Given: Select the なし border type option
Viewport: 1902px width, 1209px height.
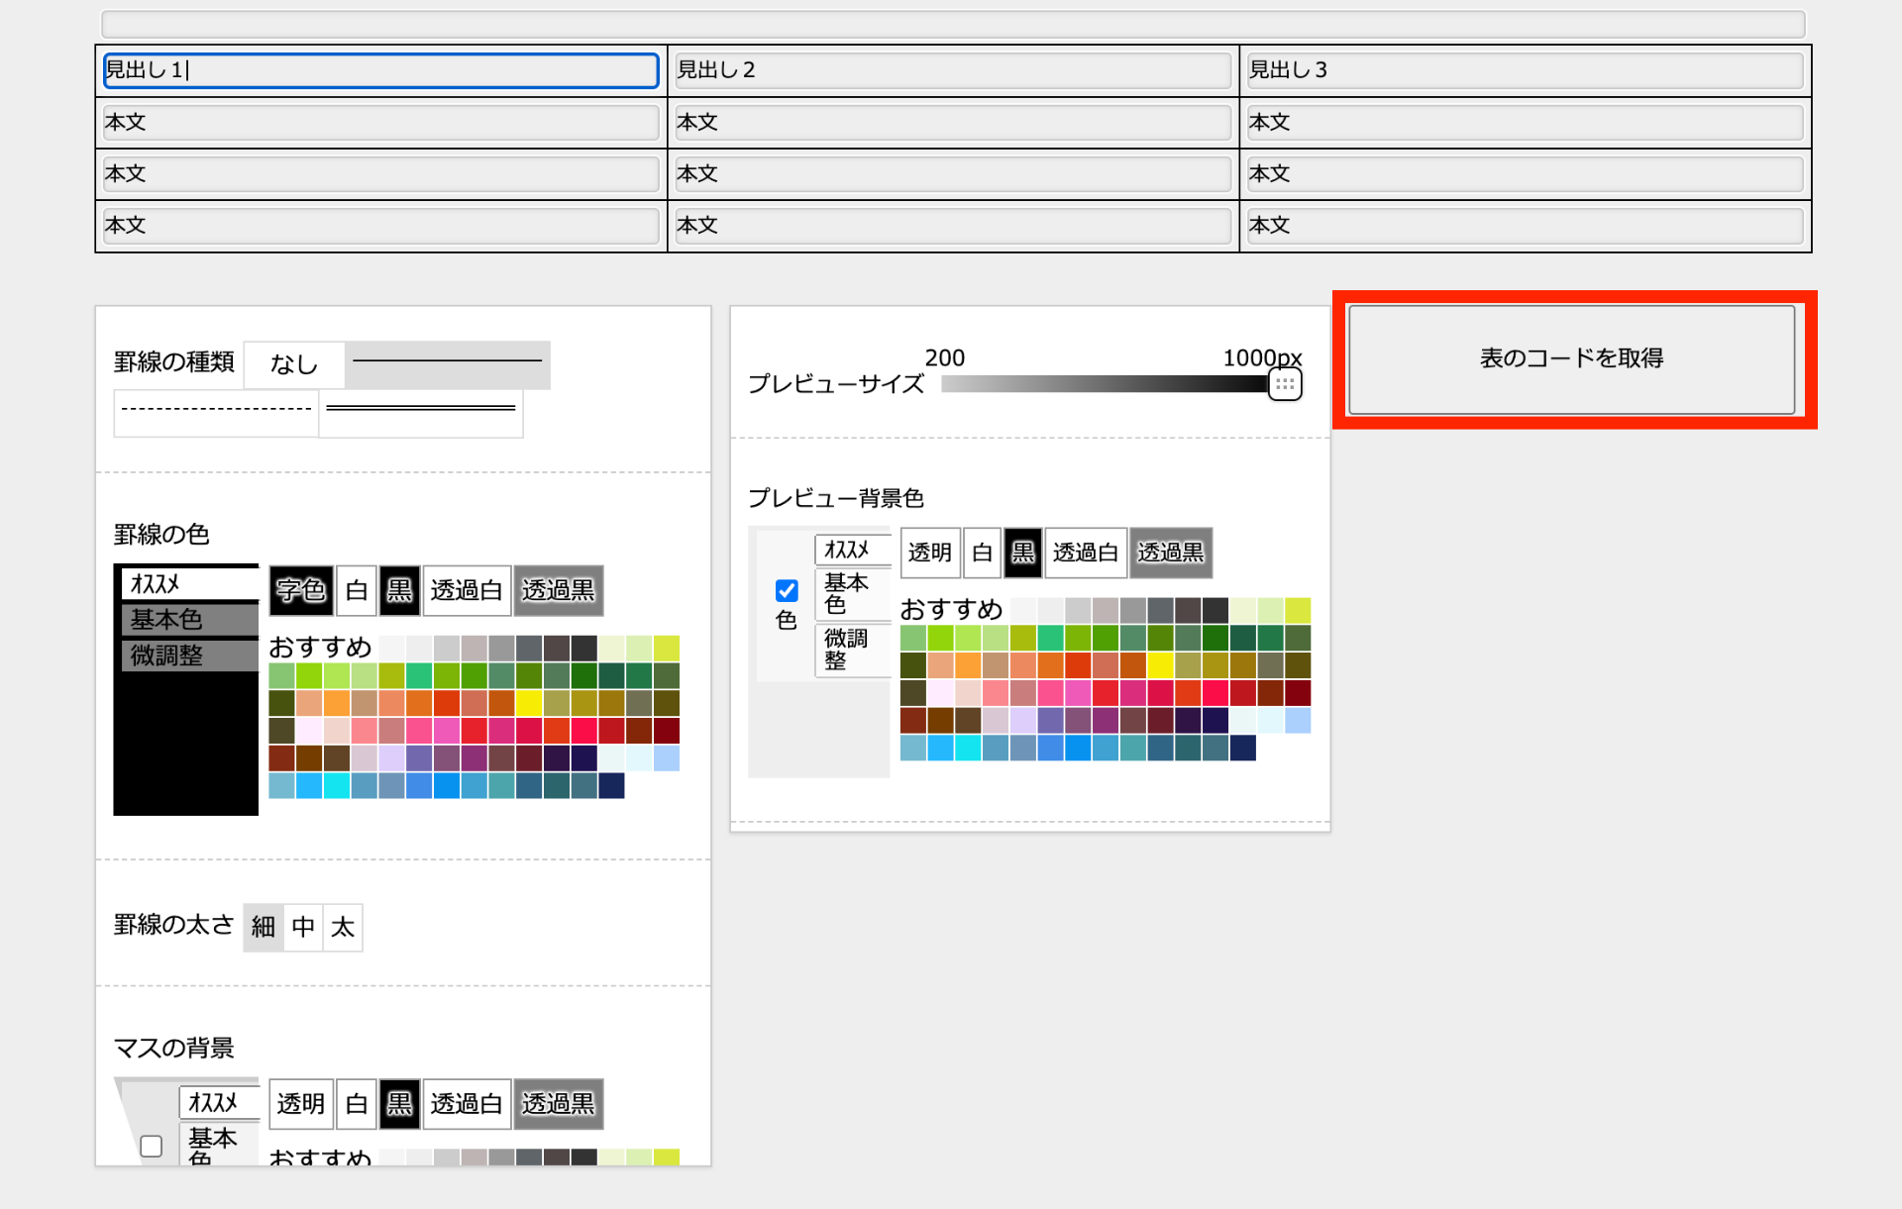Looking at the screenshot, I should 294,364.
